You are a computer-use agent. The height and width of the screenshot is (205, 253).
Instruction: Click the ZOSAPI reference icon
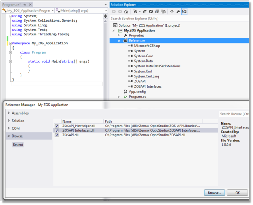130,81
